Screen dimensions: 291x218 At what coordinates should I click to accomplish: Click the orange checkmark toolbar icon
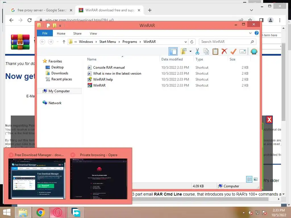click(x=233, y=51)
